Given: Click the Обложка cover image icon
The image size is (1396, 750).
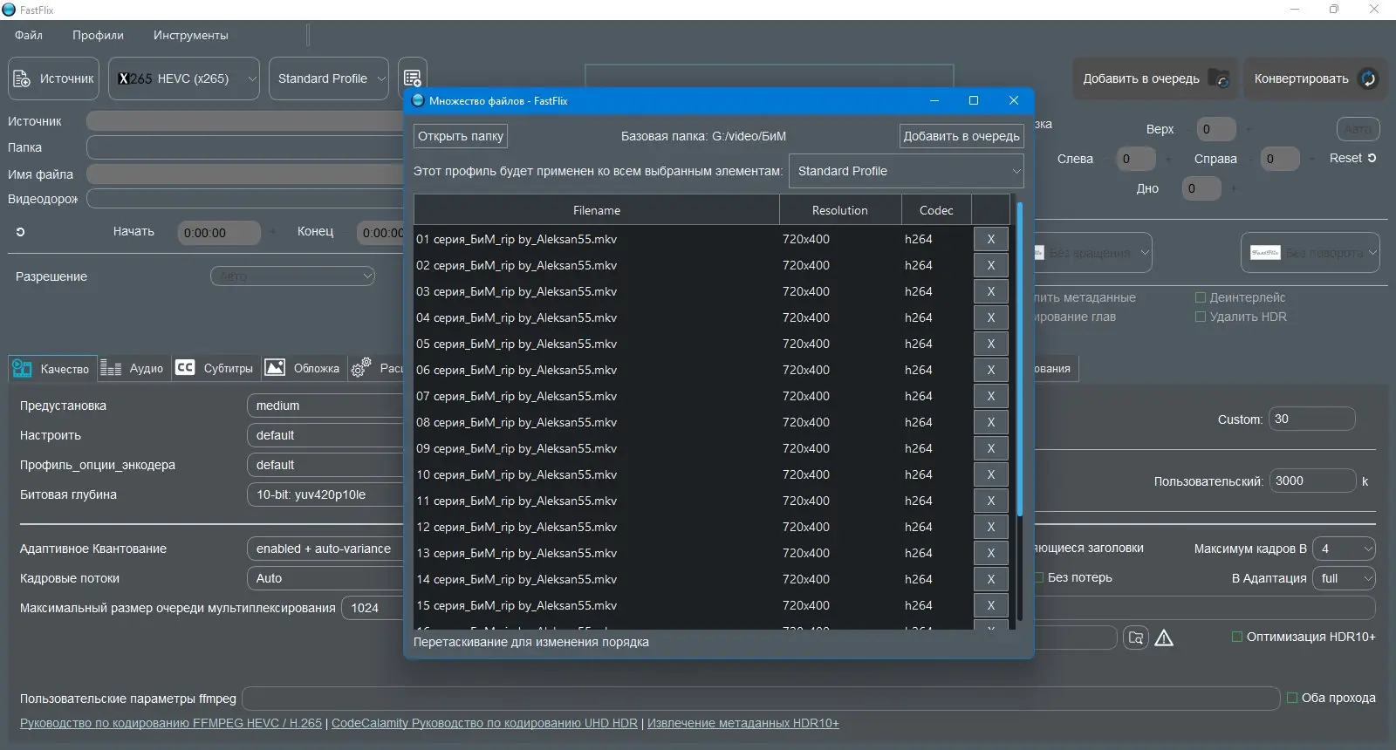Looking at the screenshot, I should coord(275,367).
